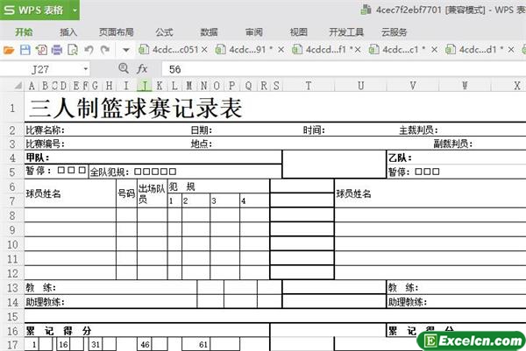Viewport: 526px width, 351px height.
Task: Close the 4cdc...91 document tab
Action: point(281,50)
